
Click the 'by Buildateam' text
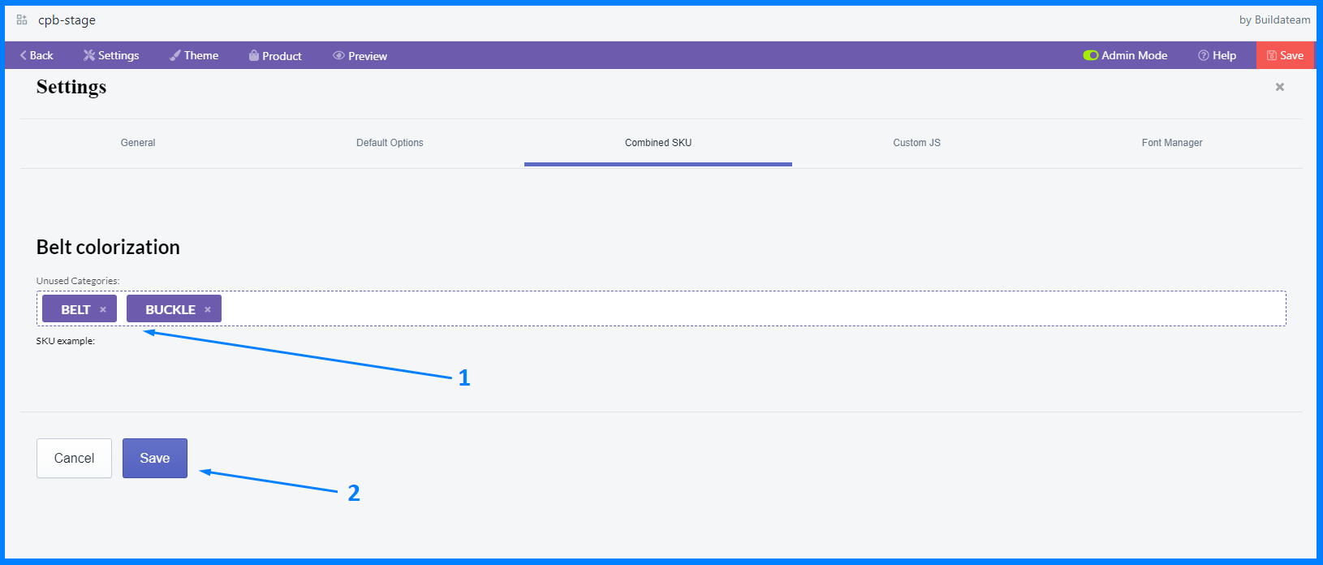click(x=1274, y=19)
